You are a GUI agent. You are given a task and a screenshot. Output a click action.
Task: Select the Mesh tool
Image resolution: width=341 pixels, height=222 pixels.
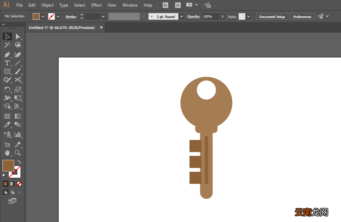click(7, 116)
